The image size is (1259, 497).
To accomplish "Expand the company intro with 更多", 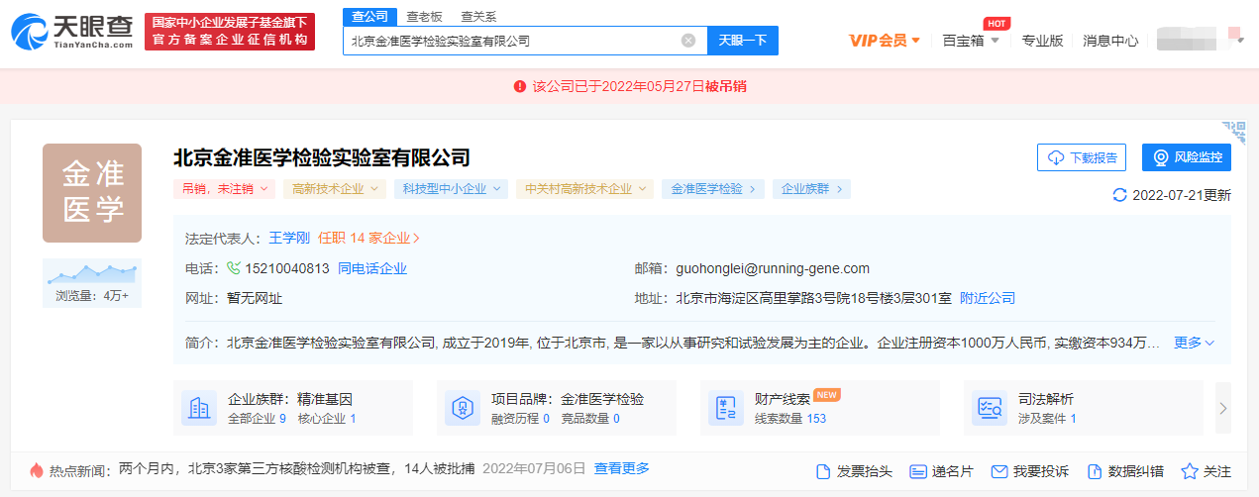I will (1194, 343).
